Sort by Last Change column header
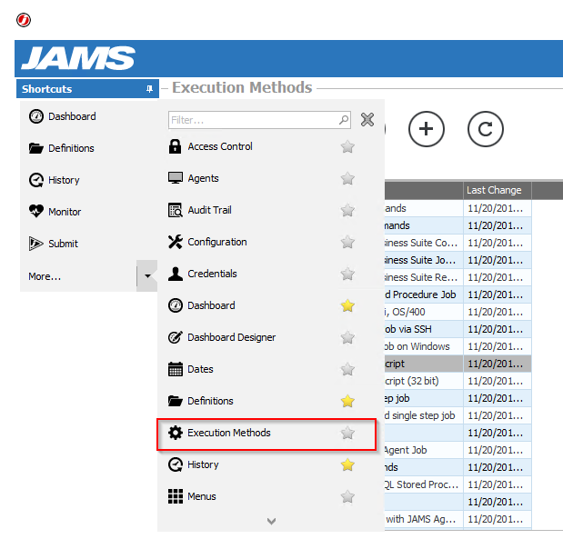This screenshot has height=549, width=563. point(497,190)
